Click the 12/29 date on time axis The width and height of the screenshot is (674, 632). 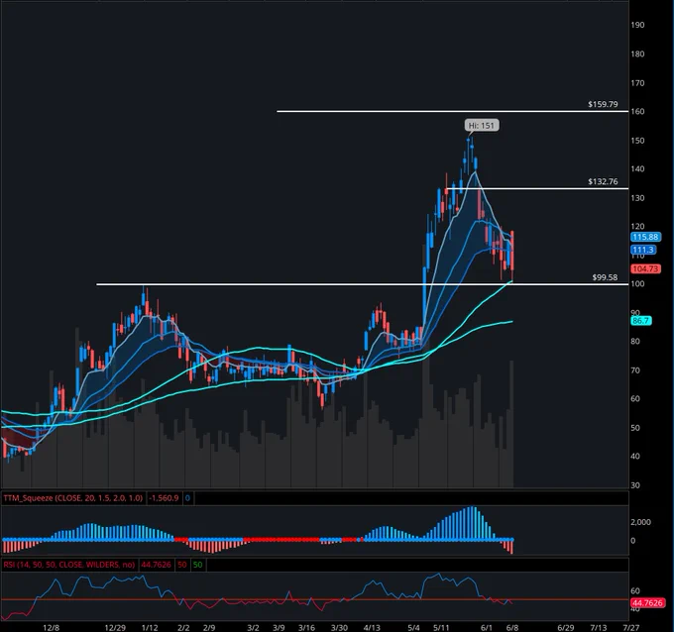point(115,627)
